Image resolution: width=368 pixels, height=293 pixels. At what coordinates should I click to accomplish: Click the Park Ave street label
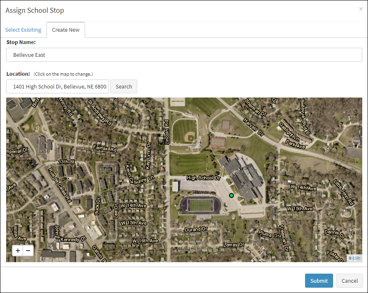[x=295, y=144]
